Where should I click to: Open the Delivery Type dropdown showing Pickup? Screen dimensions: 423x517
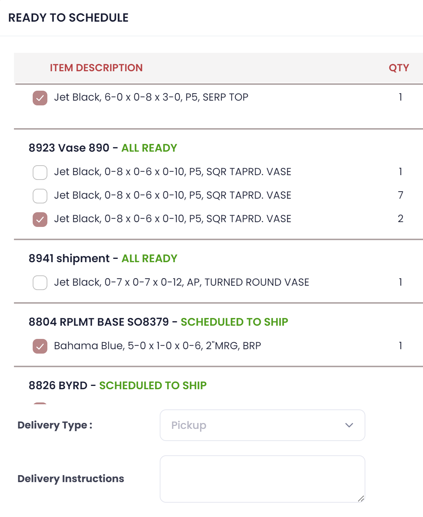pos(262,425)
